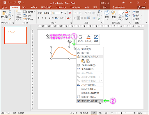This screenshot has width=149, height=115.
Task: Click the Increase indent icon
Action: tap(89, 13)
